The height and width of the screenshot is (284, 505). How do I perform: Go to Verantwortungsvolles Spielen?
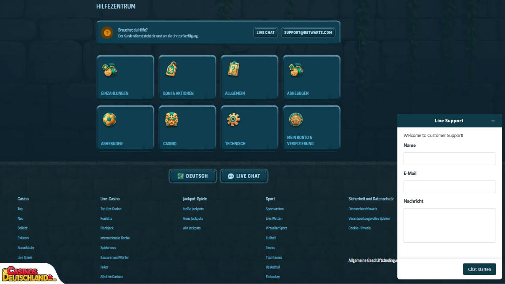[x=369, y=219]
